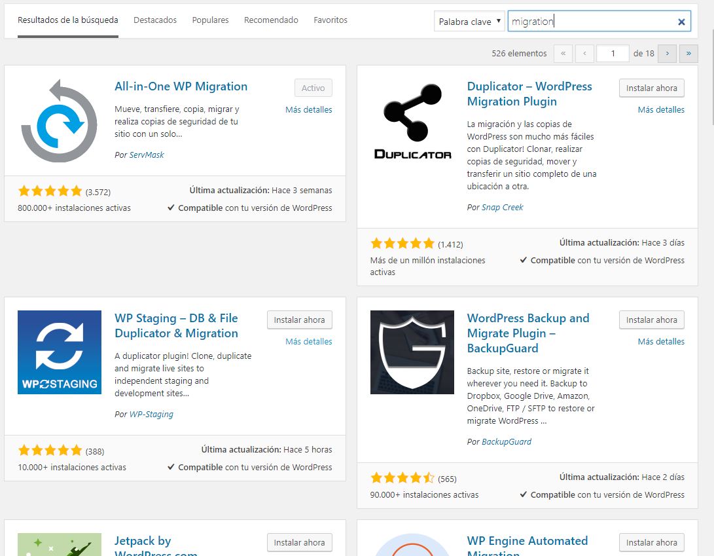Screen dimensions: 714x556
Task: Install the WP Staging plugin now
Action: 299,320
